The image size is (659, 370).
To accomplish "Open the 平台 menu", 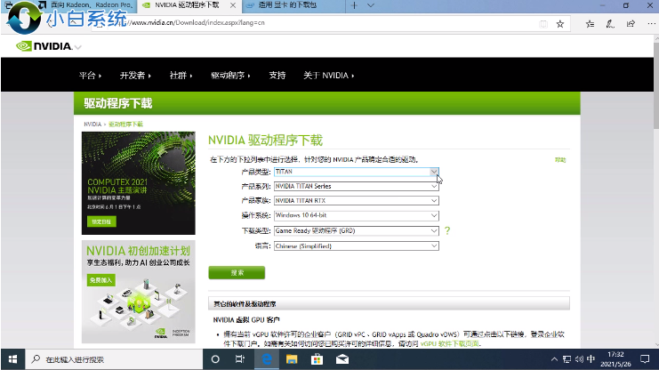I will point(90,76).
